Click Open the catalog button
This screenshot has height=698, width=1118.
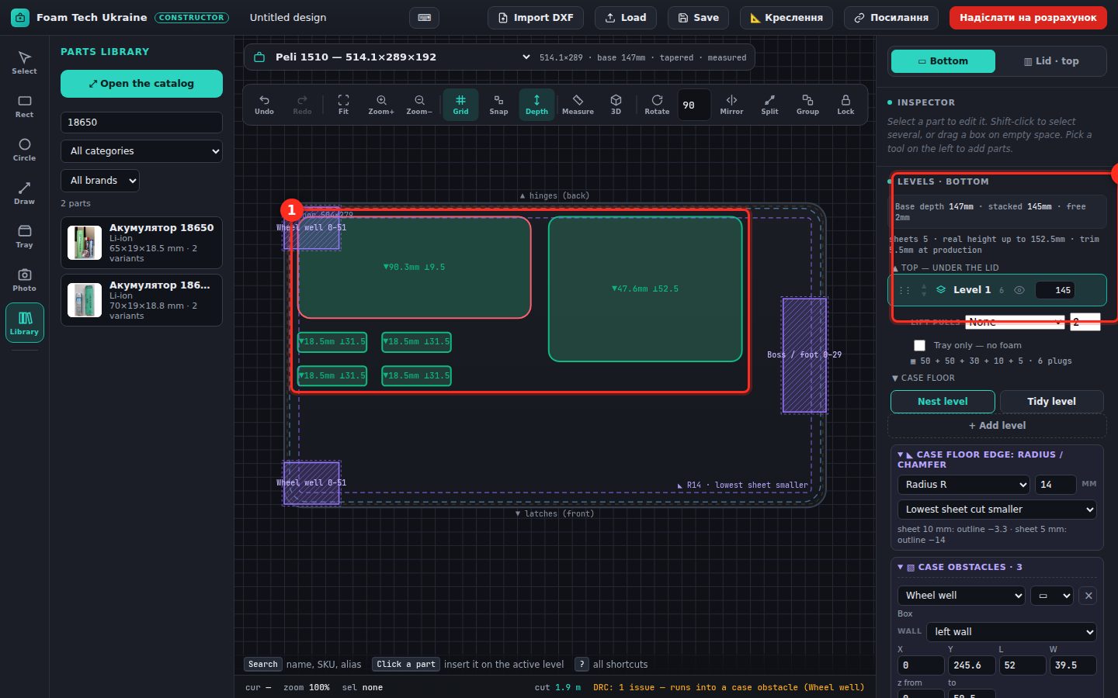click(x=141, y=84)
